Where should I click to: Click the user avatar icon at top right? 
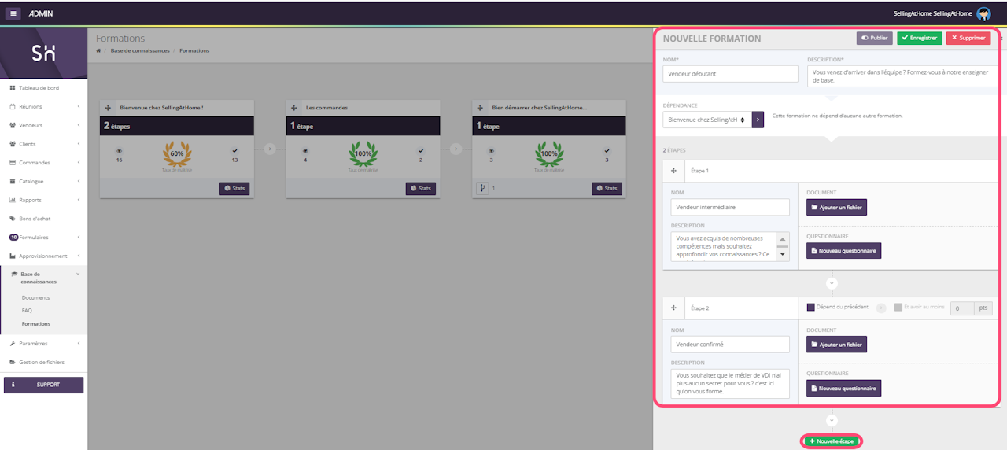point(983,13)
